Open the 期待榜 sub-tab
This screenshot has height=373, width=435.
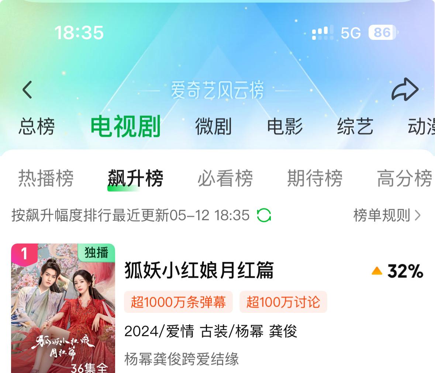pyautogui.click(x=315, y=178)
